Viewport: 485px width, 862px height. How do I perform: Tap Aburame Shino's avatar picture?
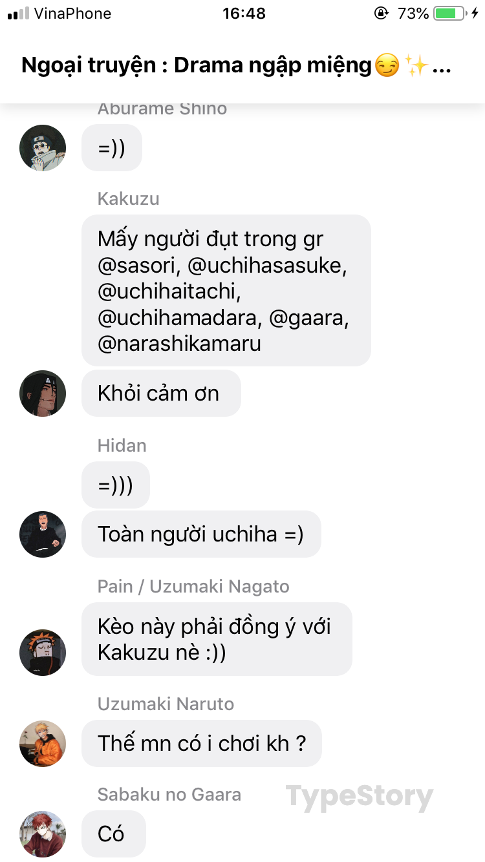pos(43,148)
